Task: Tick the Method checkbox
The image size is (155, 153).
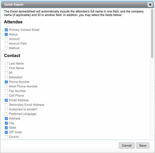Action: click(6, 48)
